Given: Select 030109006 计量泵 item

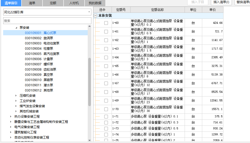Looking at the screenshot, I should [39, 59].
